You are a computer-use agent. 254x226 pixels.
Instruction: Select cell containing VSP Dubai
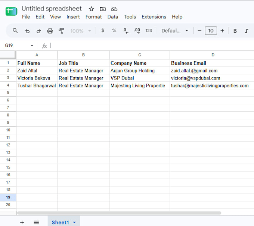coord(139,78)
